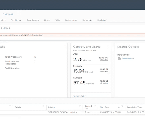
Task: Open the Hosts tab
Action: [47, 20]
